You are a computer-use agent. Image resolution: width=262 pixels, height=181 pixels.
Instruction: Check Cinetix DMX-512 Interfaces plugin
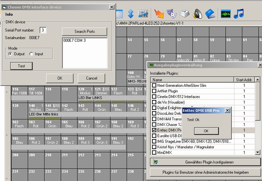(154, 96)
